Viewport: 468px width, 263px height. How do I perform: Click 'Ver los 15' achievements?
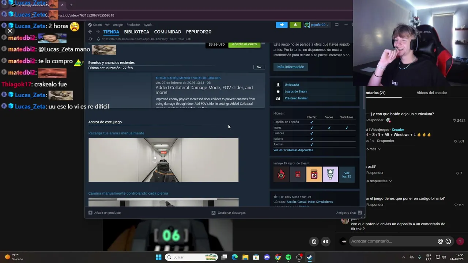(x=347, y=174)
